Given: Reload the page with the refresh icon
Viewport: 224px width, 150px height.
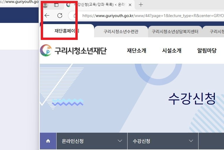Looking at the screenshot, I should pos(60,16).
